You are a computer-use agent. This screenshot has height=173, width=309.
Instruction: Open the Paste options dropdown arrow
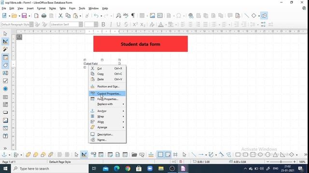pos(80,16)
